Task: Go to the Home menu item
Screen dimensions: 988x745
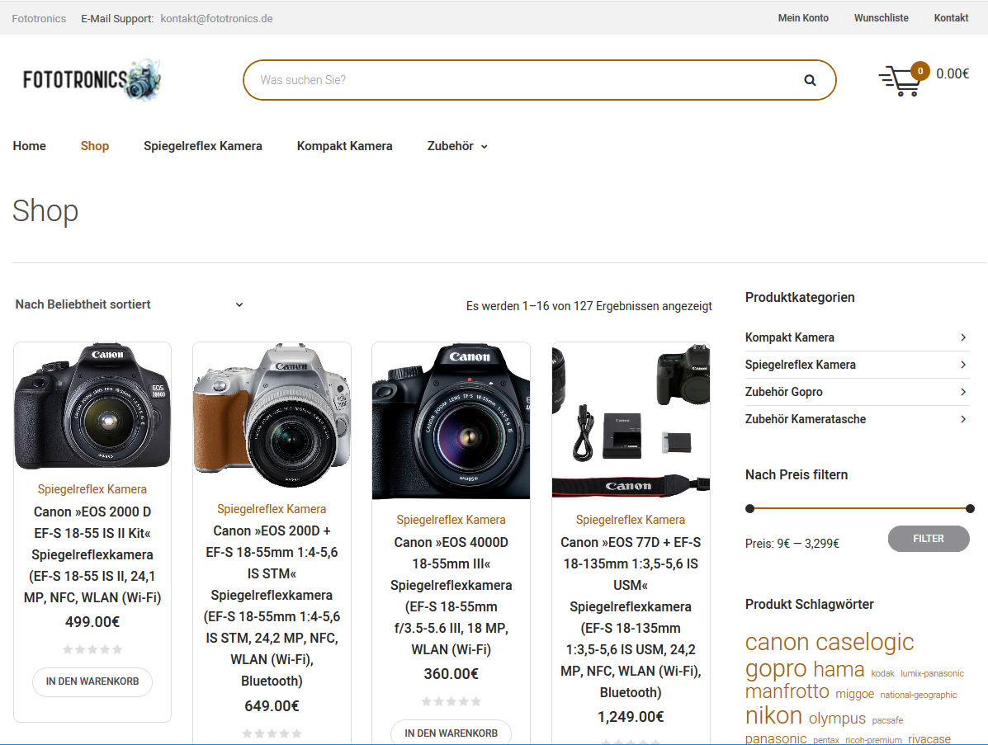Action: pyautogui.click(x=30, y=146)
